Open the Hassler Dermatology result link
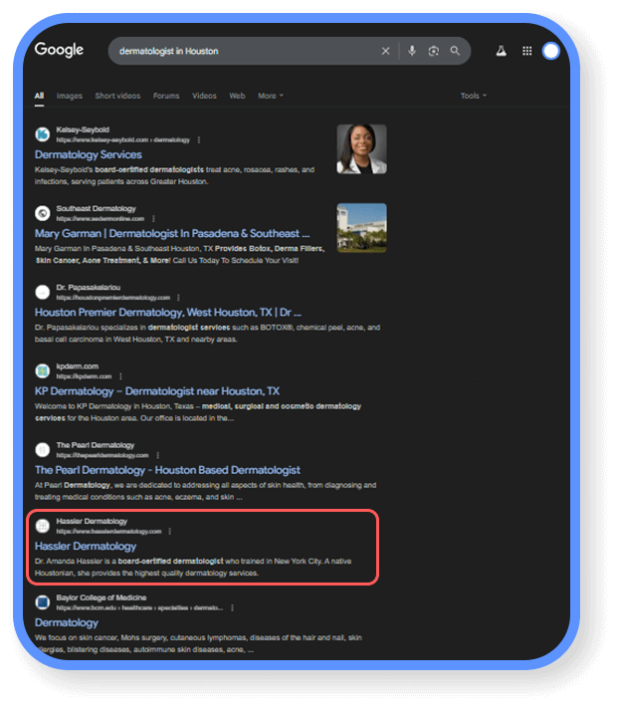617x707 pixels. click(86, 546)
